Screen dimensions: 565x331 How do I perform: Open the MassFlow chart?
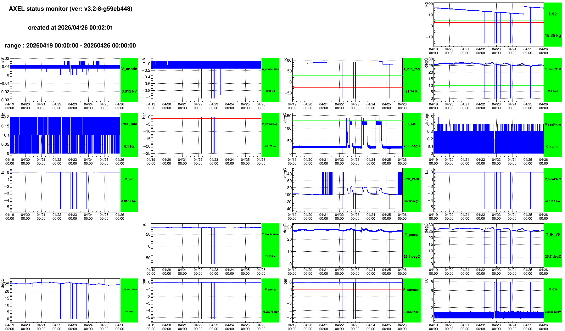tap(489, 135)
